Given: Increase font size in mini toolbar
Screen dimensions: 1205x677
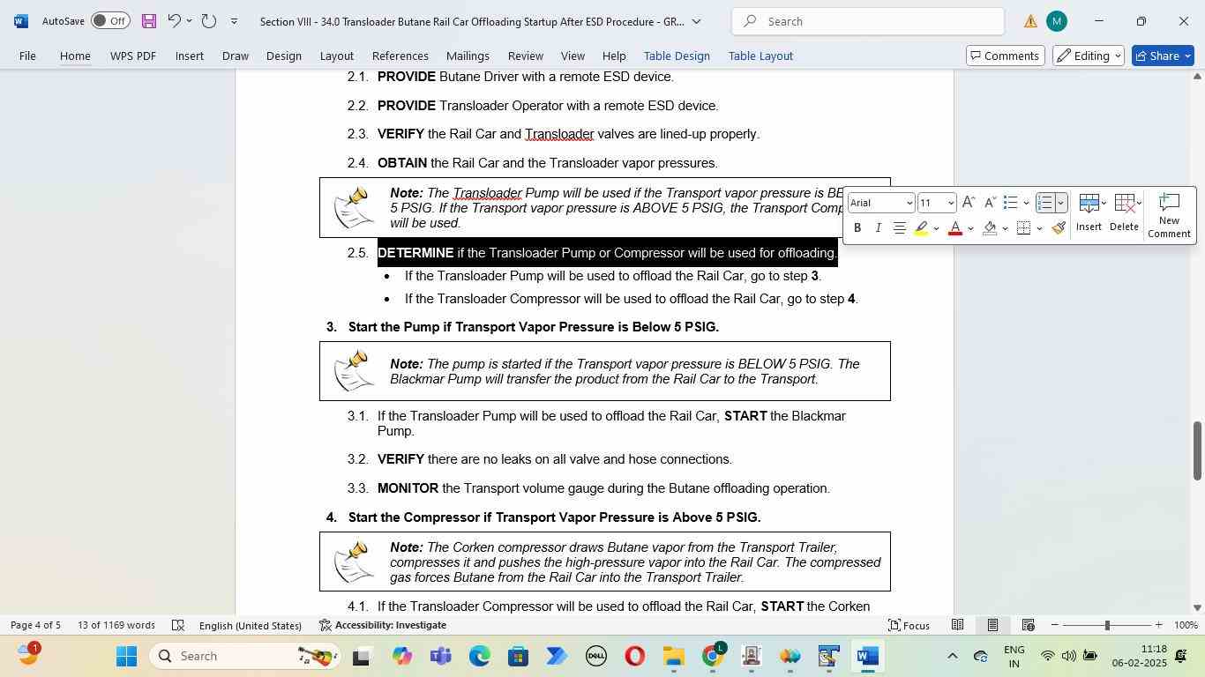Looking at the screenshot, I should 968,203.
